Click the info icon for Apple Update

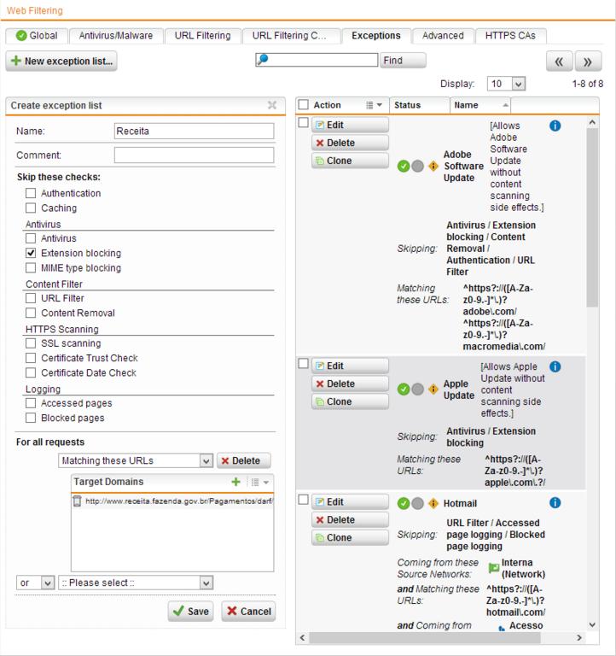click(555, 366)
